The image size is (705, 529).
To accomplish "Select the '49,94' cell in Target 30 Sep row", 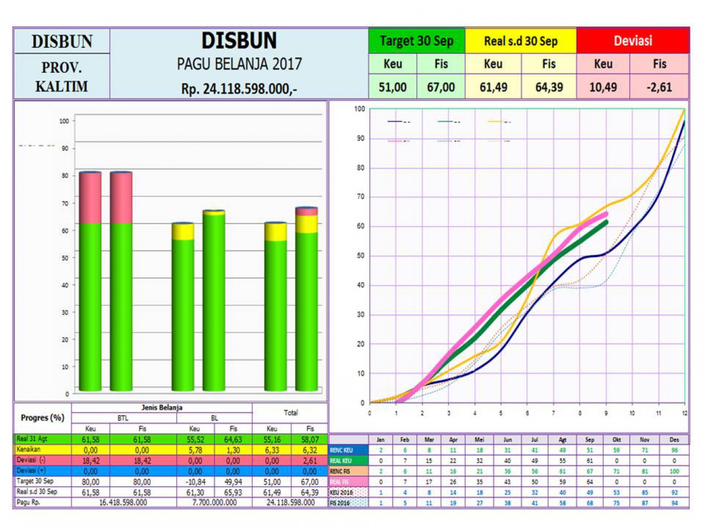I will coord(233,482).
